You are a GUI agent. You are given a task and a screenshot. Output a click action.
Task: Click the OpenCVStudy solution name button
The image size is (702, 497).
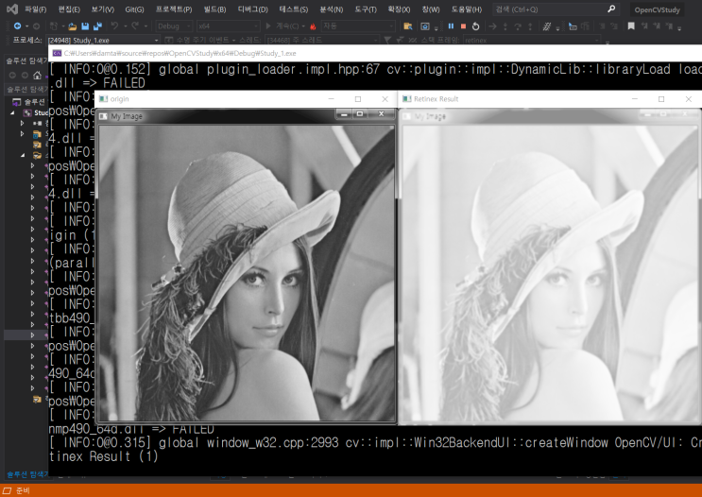[657, 9]
